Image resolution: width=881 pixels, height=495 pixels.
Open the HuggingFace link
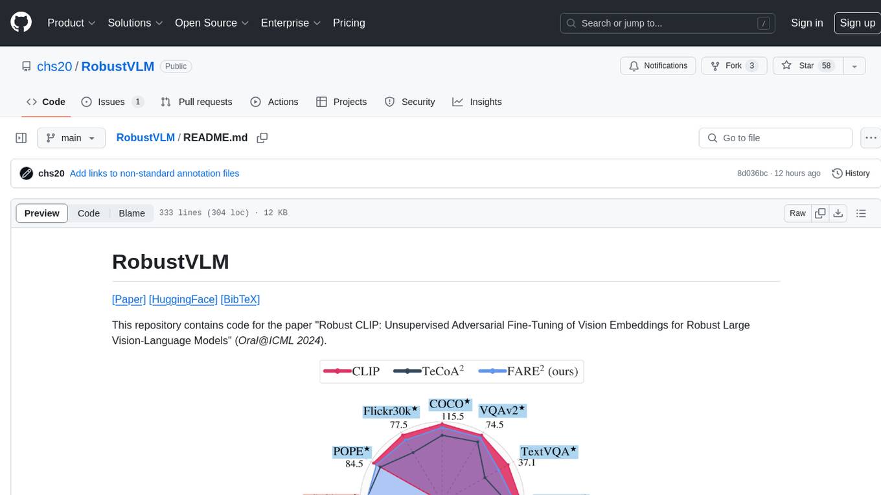click(183, 299)
